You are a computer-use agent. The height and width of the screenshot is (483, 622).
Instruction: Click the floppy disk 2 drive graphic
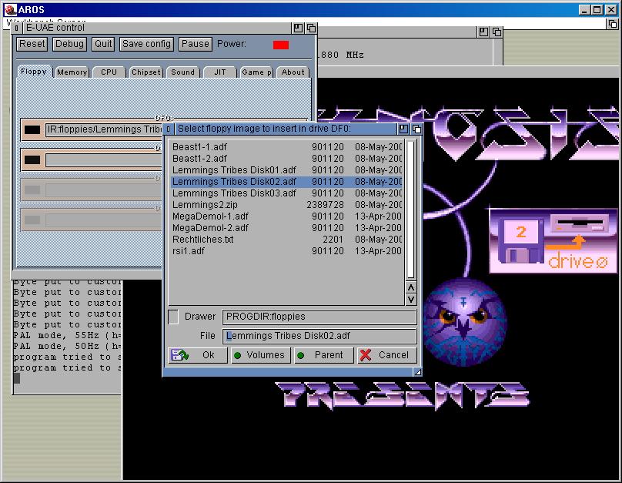pos(553,241)
